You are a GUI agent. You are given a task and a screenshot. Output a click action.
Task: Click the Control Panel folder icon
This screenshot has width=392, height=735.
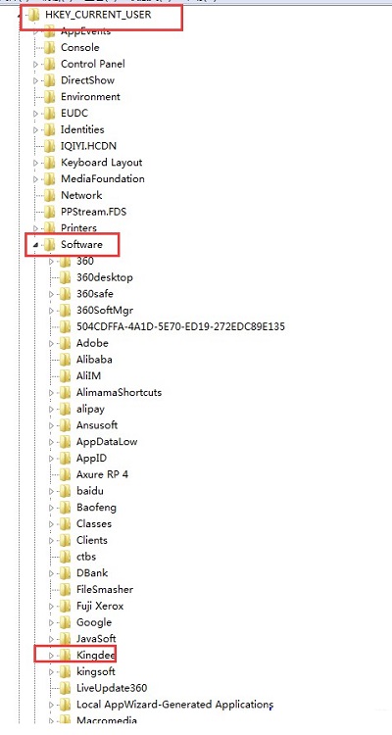pos(49,64)
